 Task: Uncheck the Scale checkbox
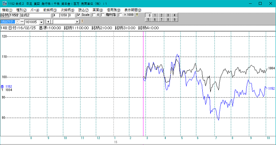point(79,15)
